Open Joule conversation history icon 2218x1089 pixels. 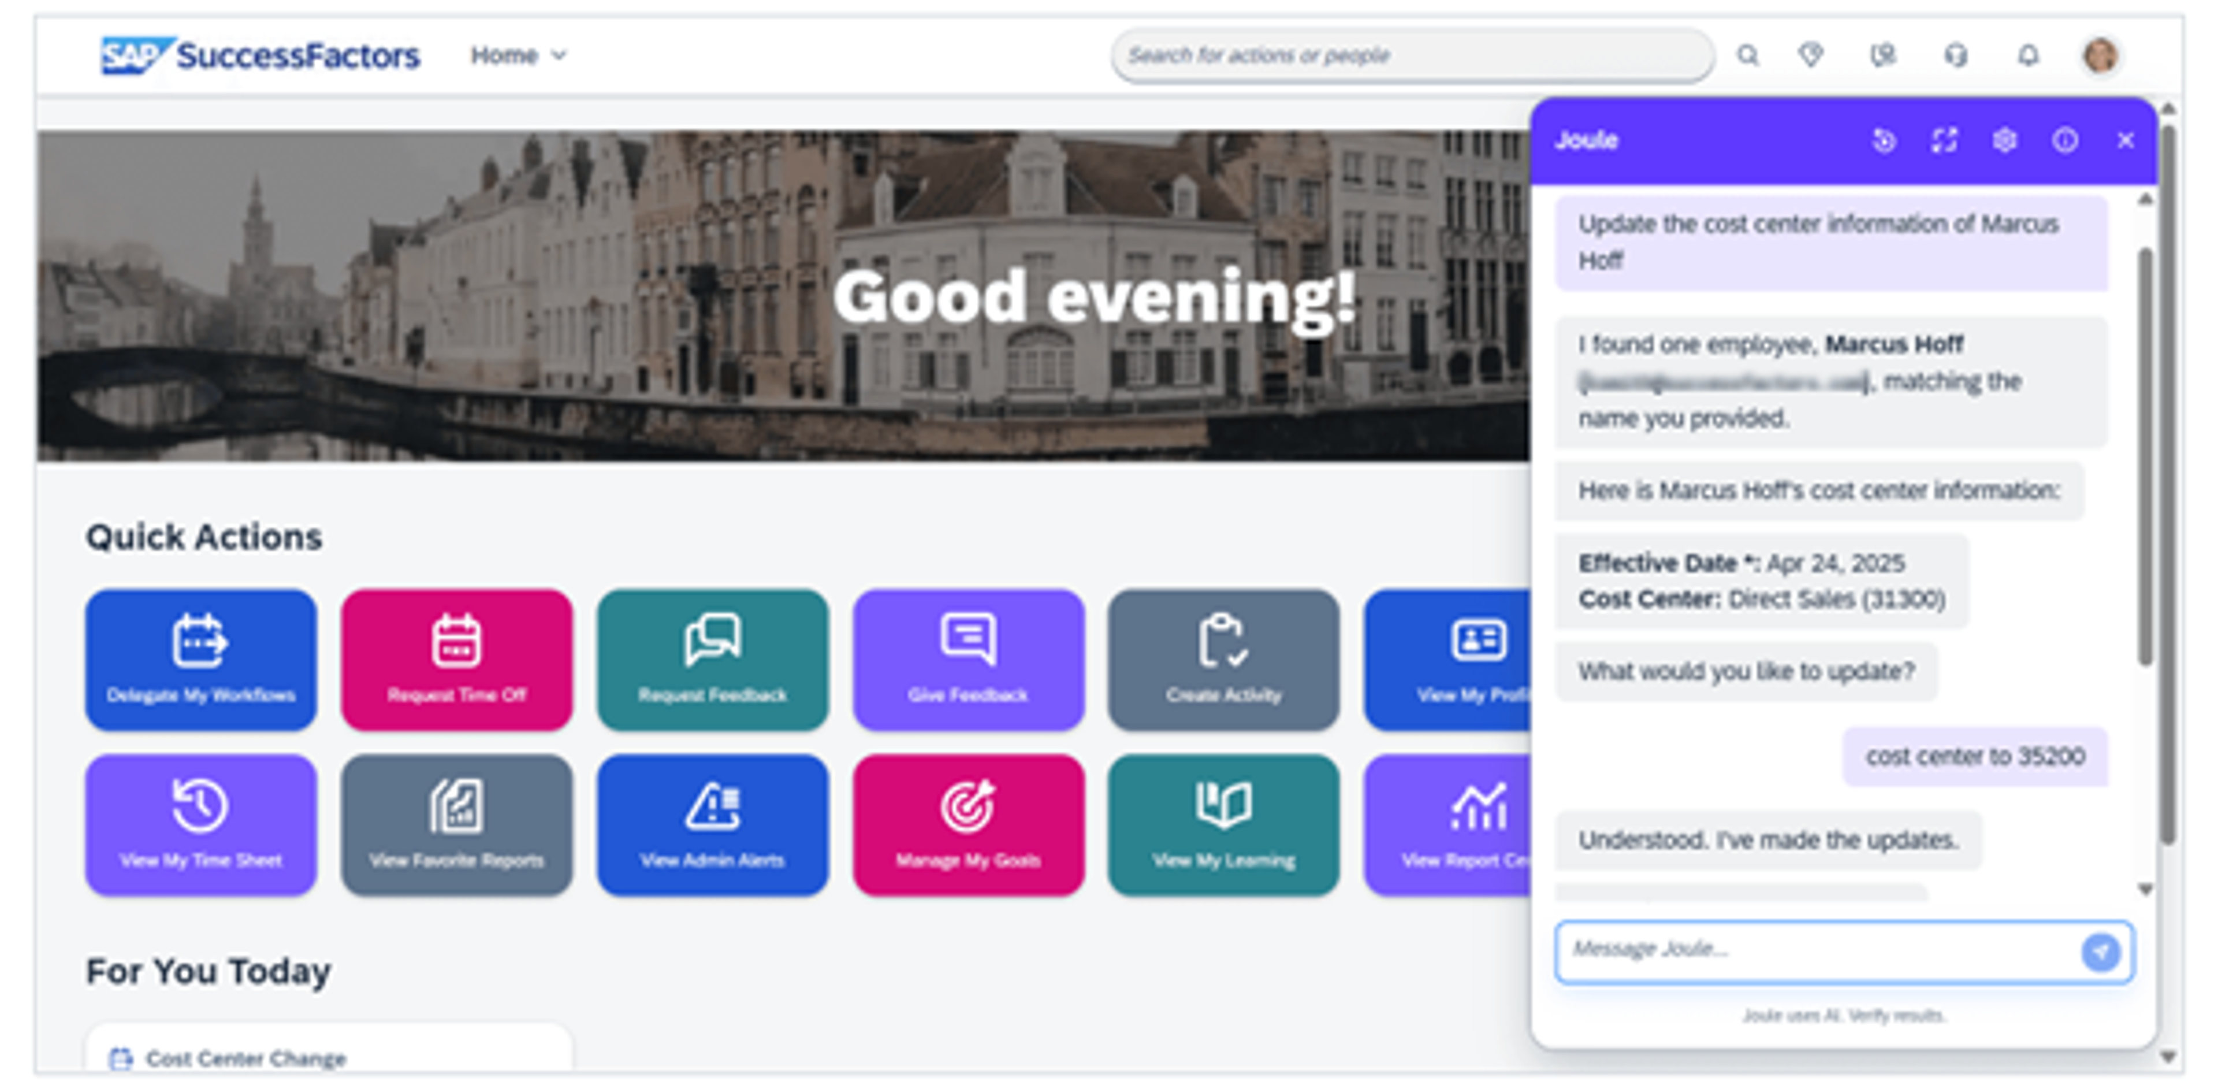point(1884,140)
